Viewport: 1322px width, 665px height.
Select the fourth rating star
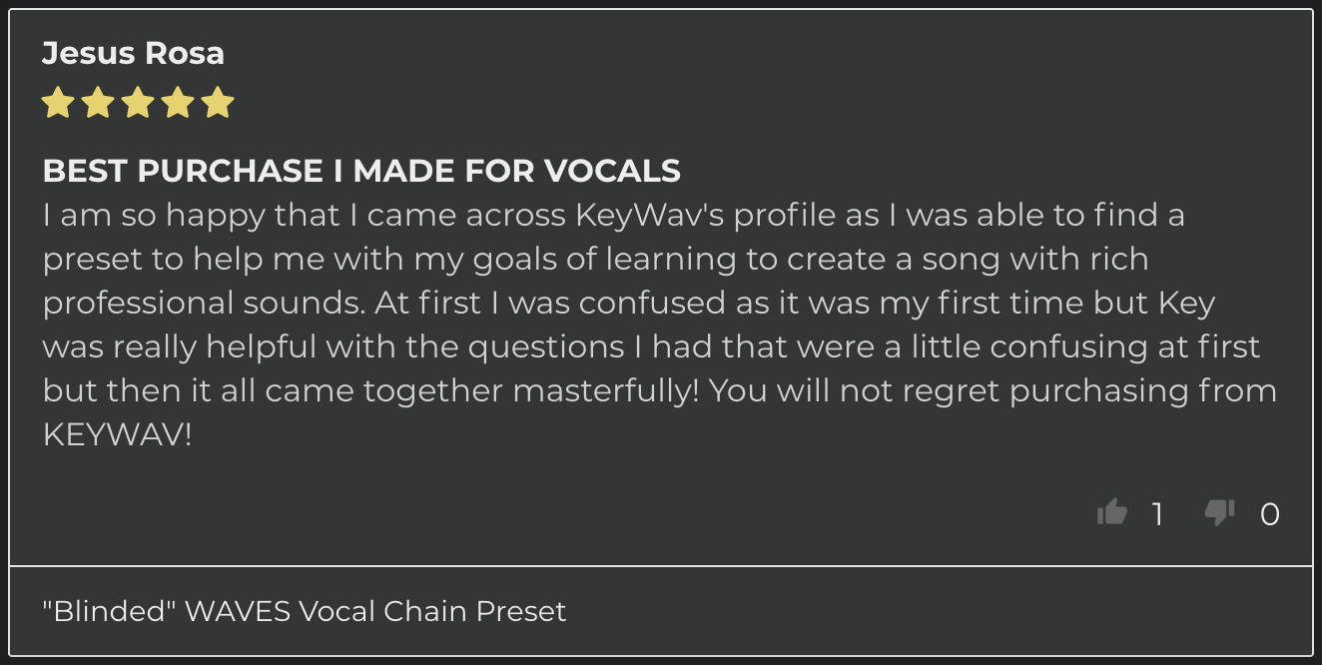coord(178,103)
